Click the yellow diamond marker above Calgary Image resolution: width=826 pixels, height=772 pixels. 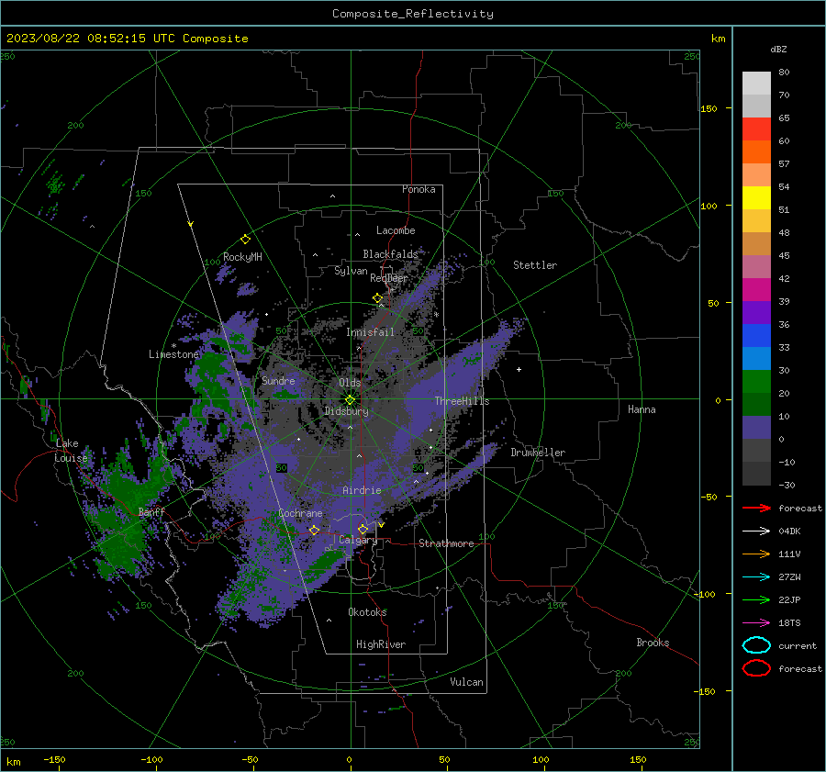363,529
